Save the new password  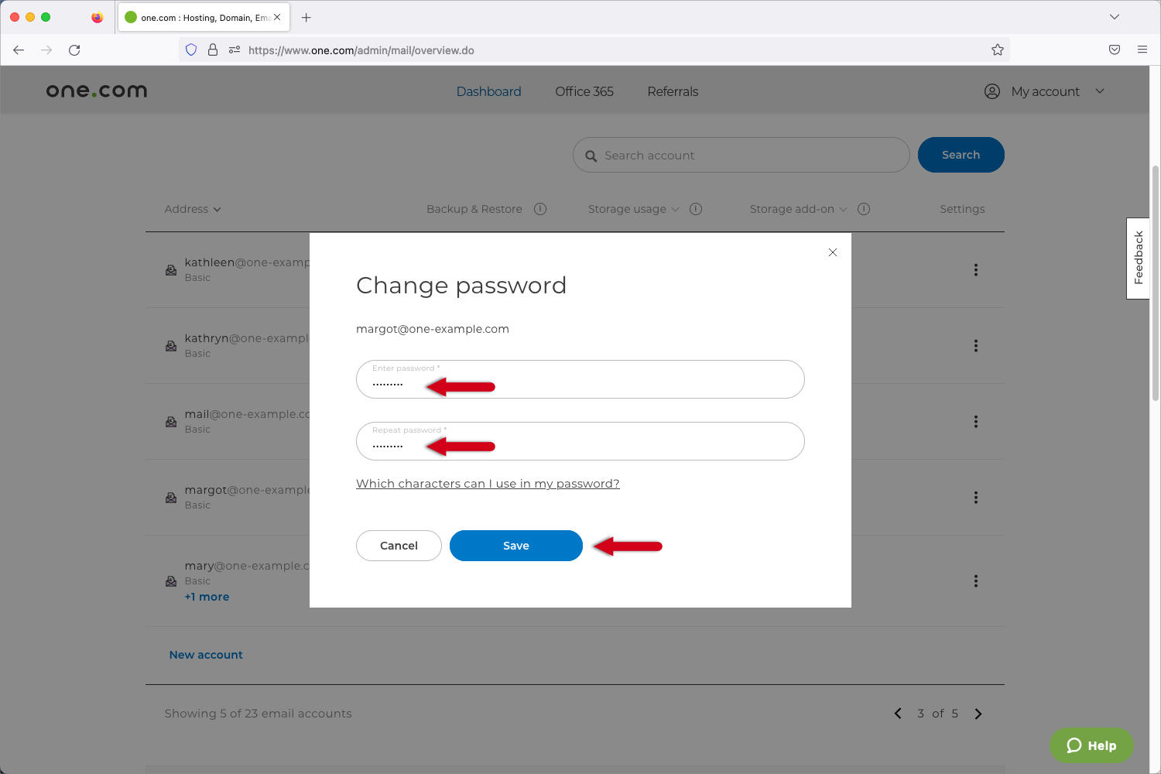click(515, 545)
